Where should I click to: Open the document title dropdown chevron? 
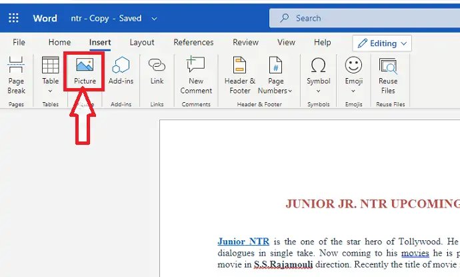click(x=154, y=19)
